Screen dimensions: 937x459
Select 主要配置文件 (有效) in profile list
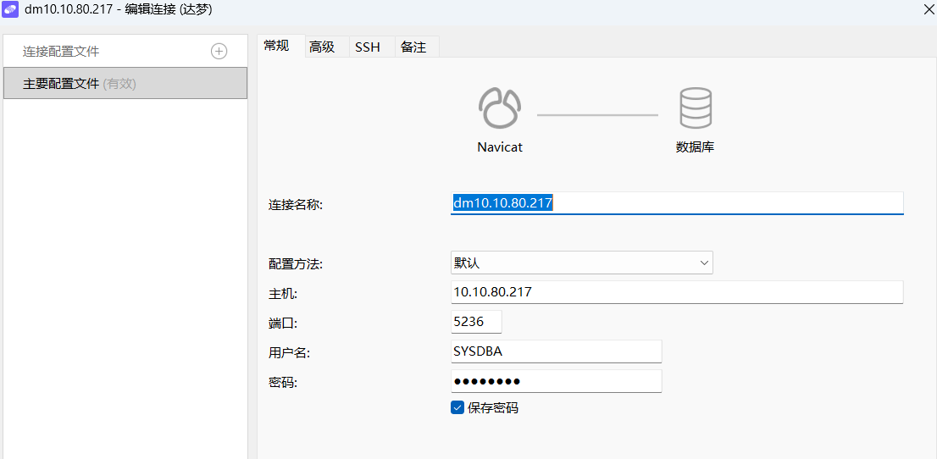tap(125, 83)
